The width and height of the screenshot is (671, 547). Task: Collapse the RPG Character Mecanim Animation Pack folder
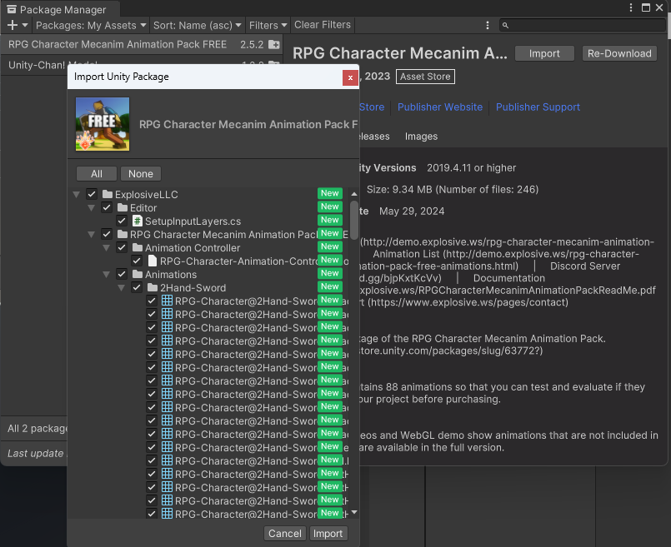91,234
